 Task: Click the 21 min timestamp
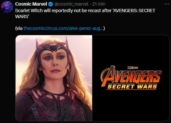pos(99,4)
